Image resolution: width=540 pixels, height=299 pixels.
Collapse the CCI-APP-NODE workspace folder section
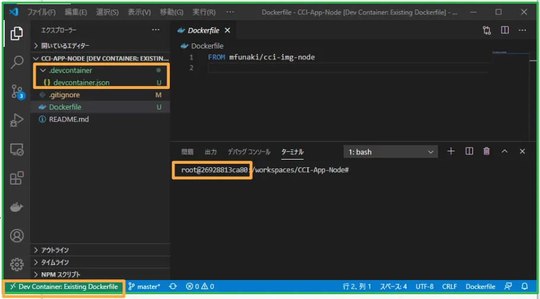100,58
